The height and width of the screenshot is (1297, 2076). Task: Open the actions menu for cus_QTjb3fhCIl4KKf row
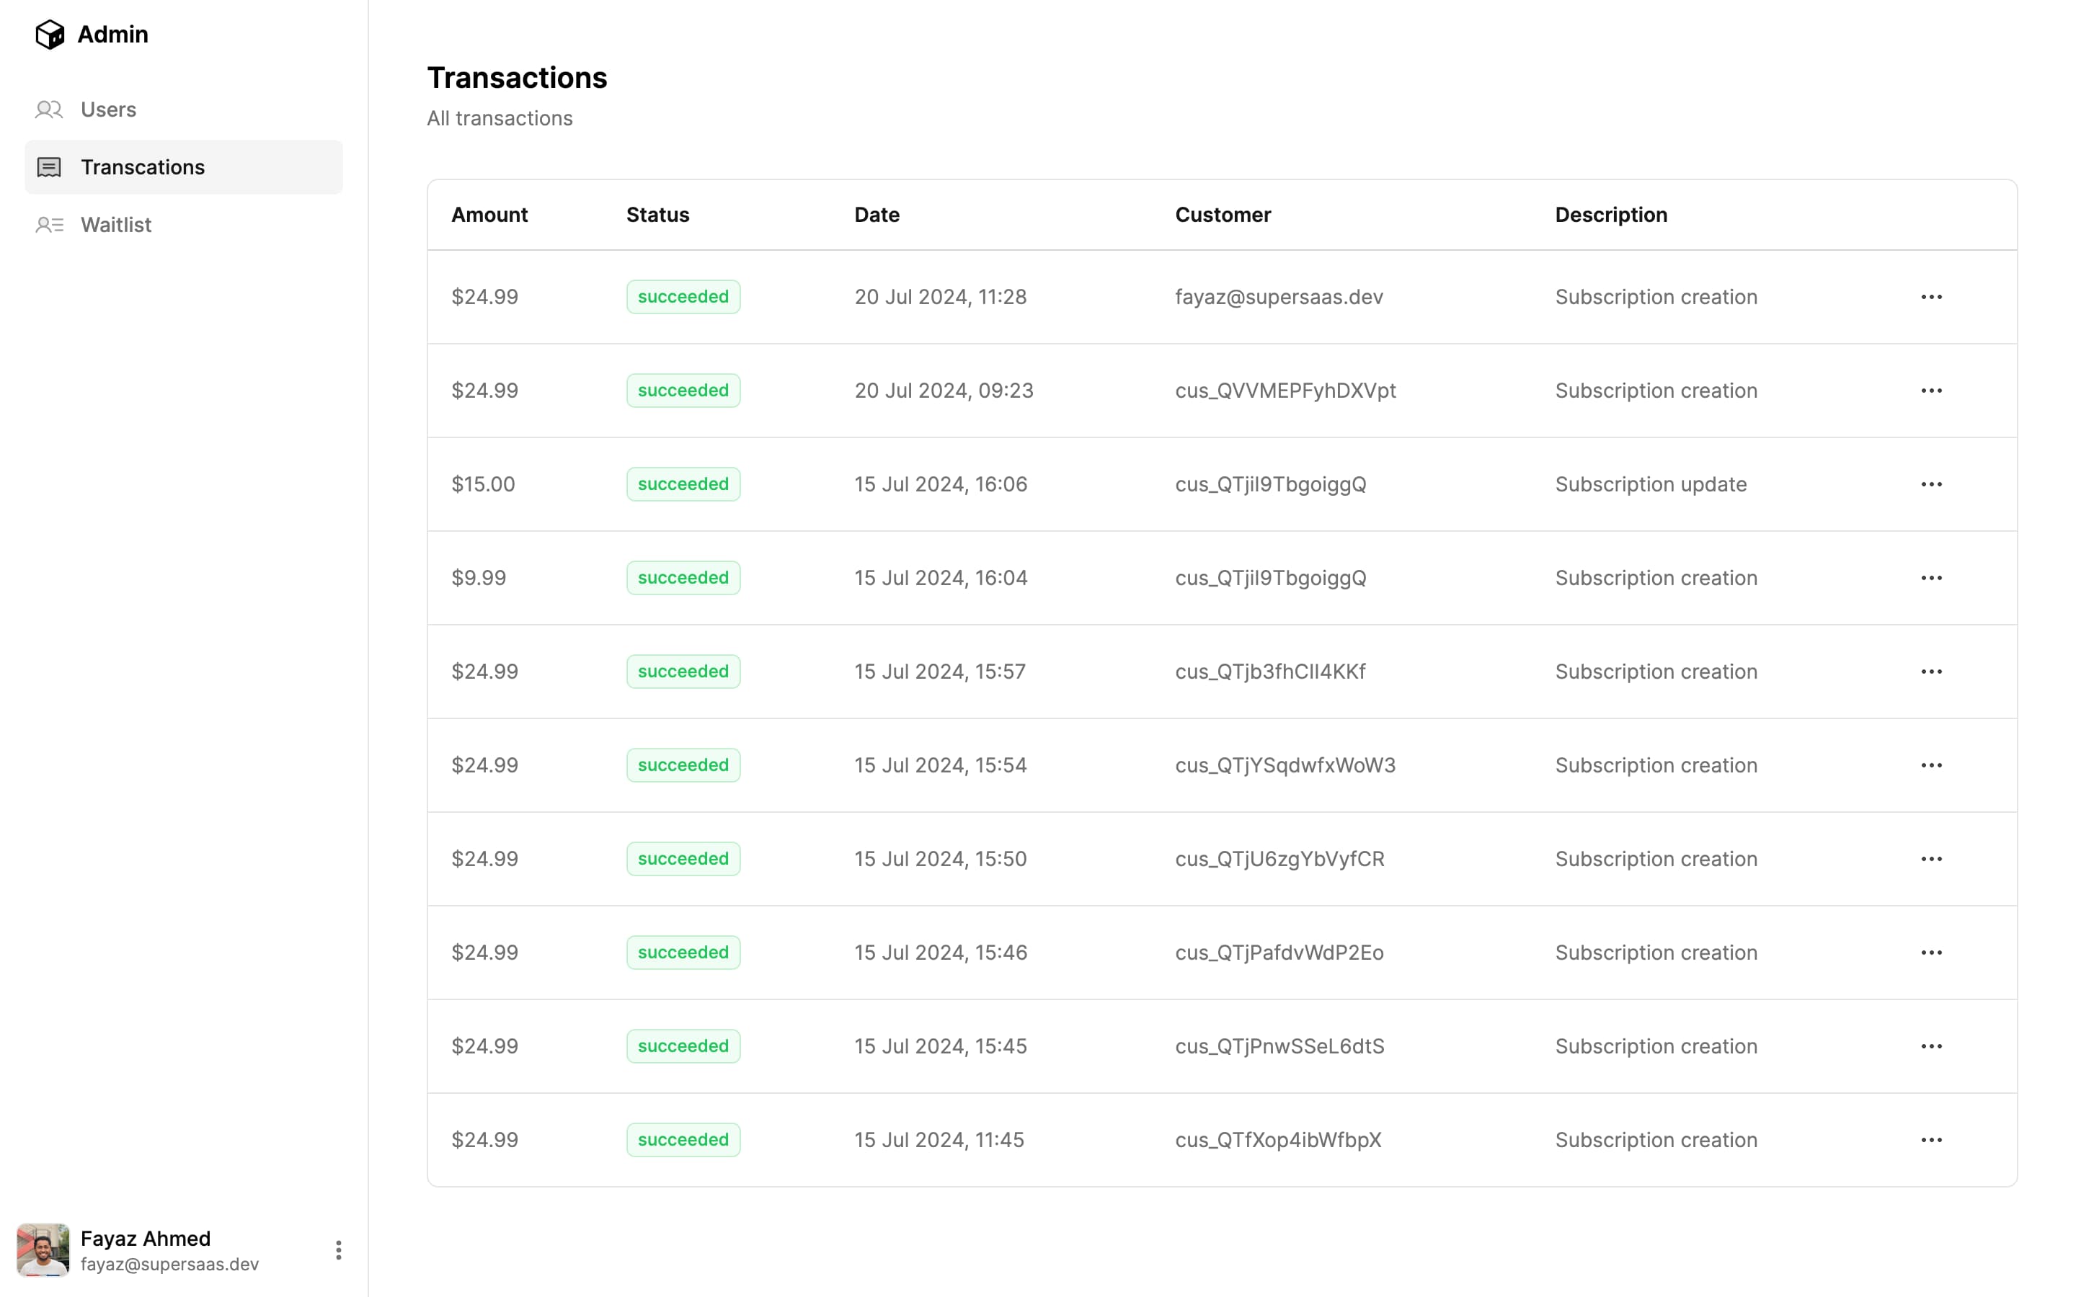[x=1931, y=672]
